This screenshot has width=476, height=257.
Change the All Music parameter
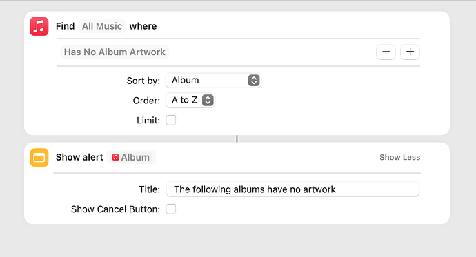click(x=102, y=26)
